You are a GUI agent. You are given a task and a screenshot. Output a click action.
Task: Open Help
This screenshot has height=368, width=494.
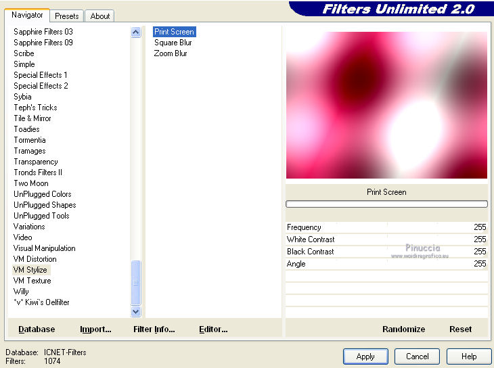(x=469, y=356)
